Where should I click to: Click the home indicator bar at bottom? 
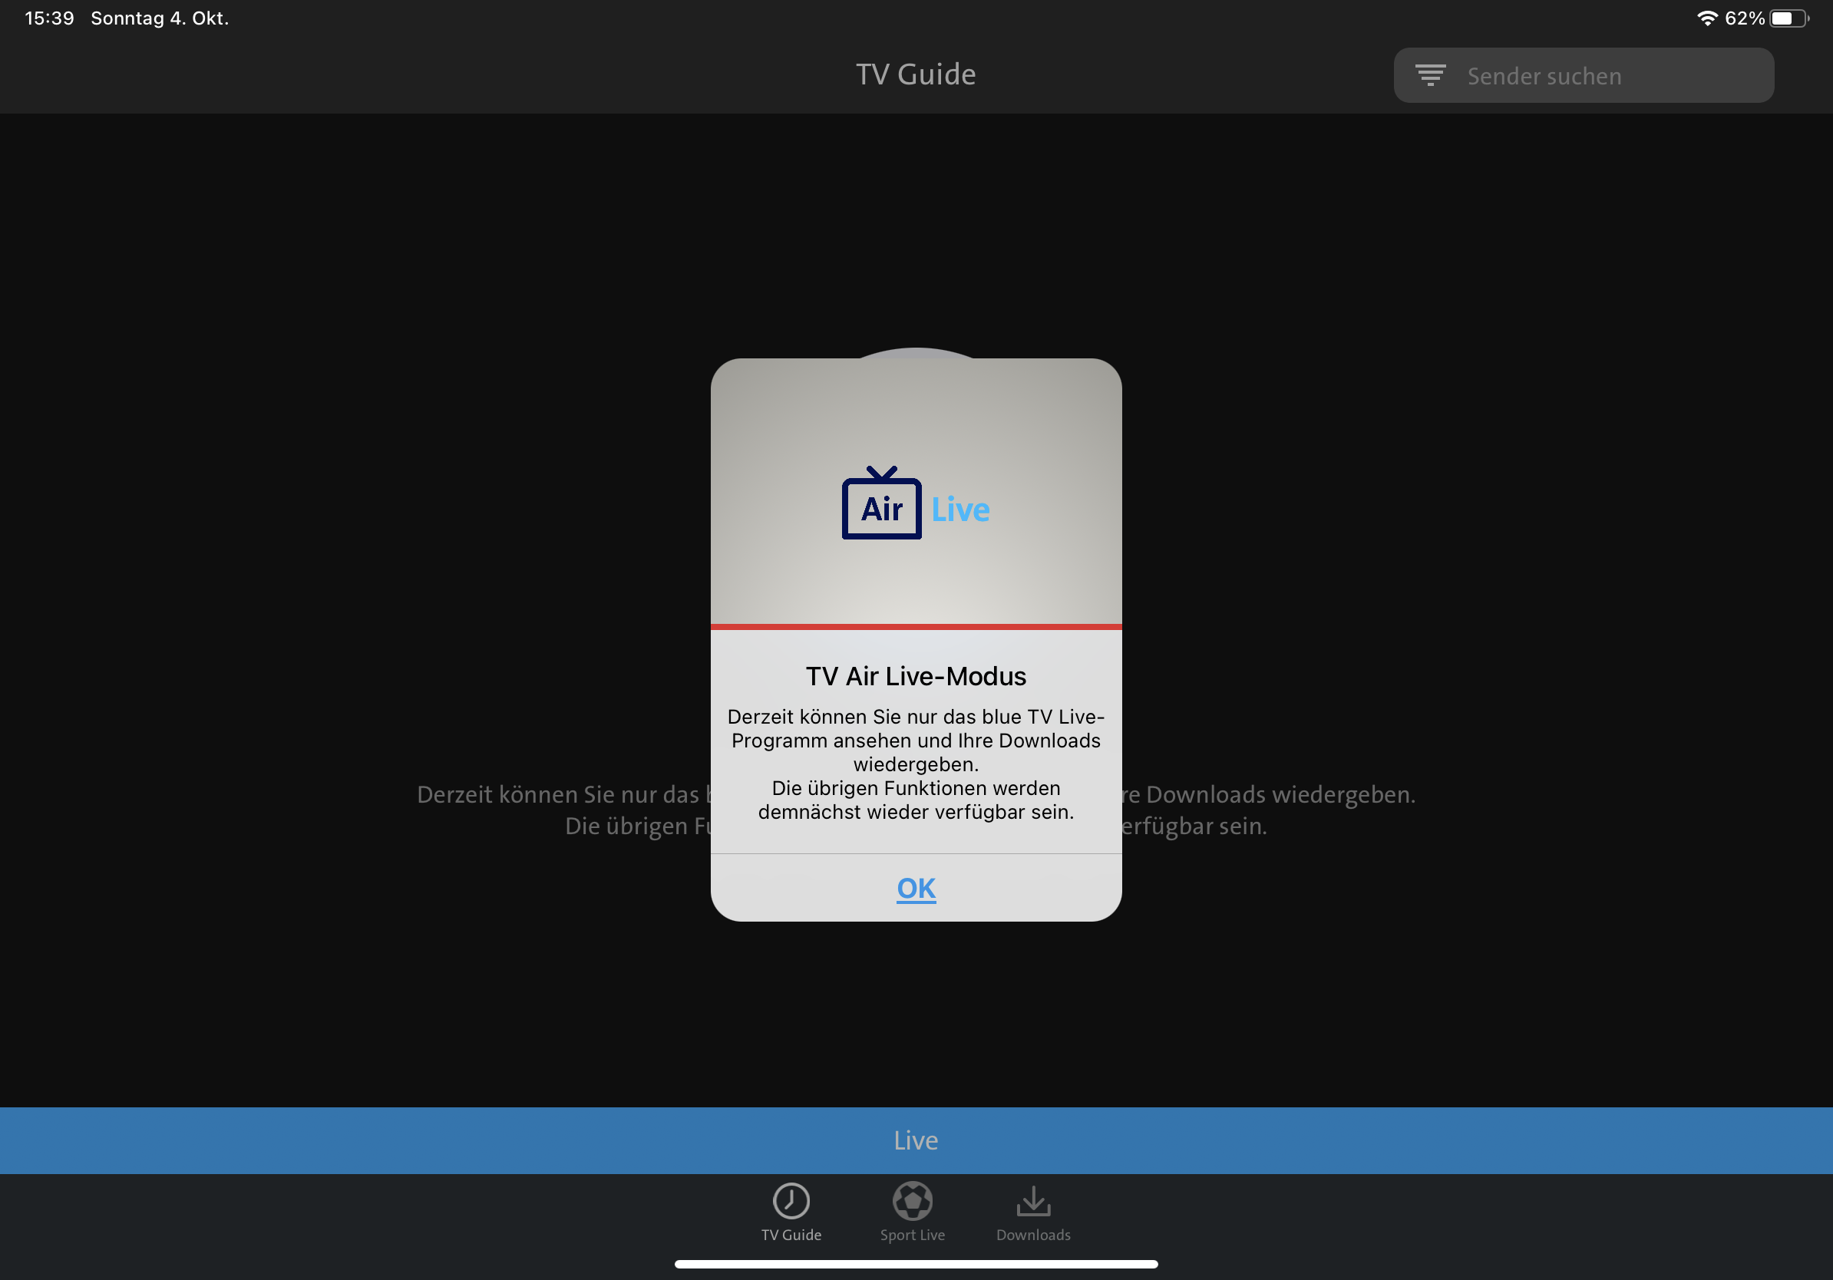pos(916,1264)
